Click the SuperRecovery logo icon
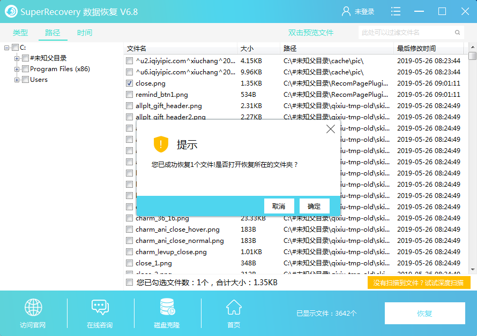The image size is (477, 336). (11, 11)
